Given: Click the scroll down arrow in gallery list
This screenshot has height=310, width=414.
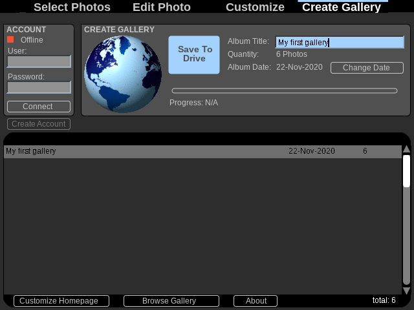Looking at the screenshot, I should click(407, 291).
